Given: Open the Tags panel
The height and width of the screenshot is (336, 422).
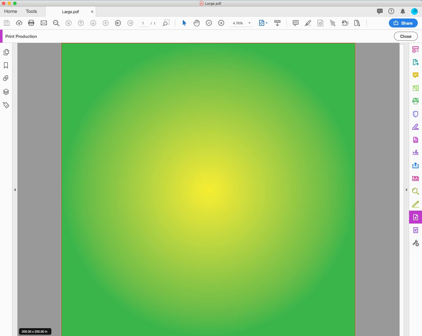Looking at the screenshot, I should [6, 105].
